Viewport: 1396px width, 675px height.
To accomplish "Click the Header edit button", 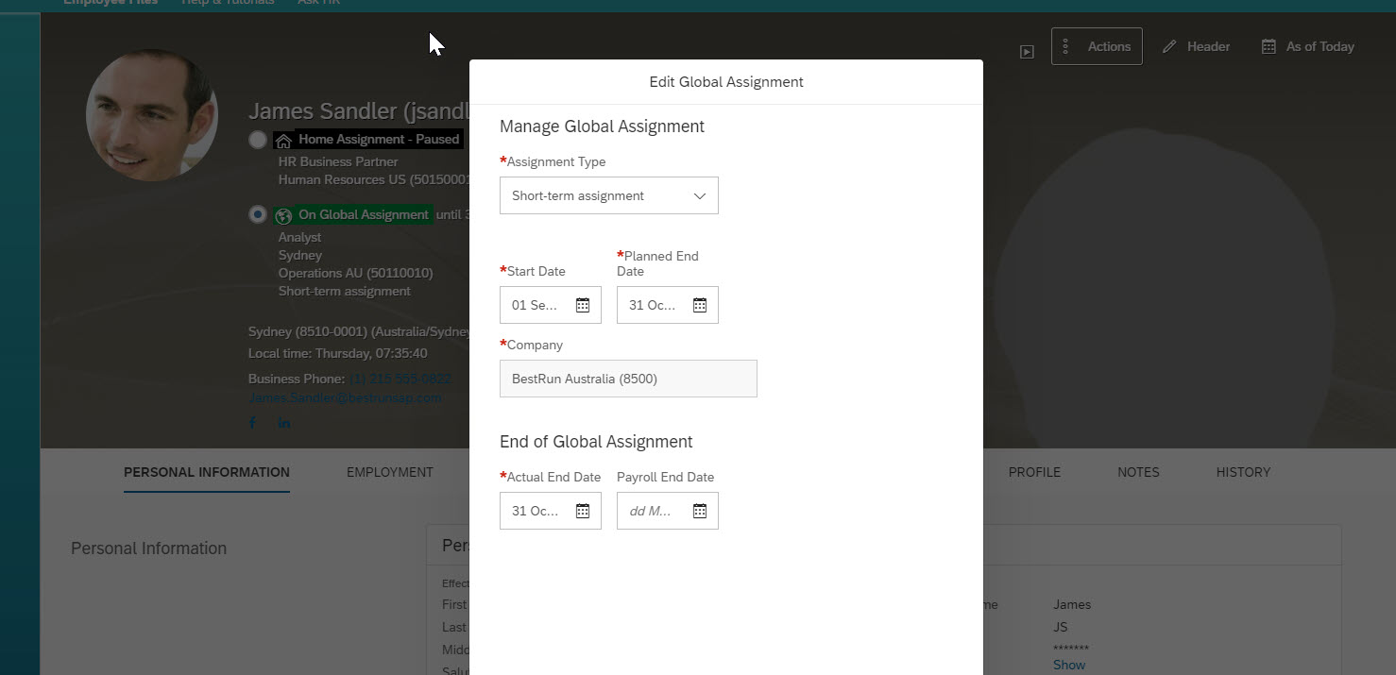I will (1196, 46).
